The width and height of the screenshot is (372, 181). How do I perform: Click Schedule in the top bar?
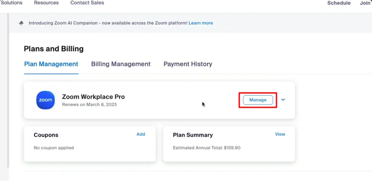[339, 3]
